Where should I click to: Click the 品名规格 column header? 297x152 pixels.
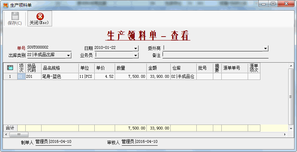[60, 68]
